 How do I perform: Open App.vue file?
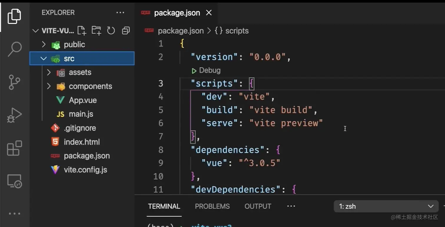[82, 100]
